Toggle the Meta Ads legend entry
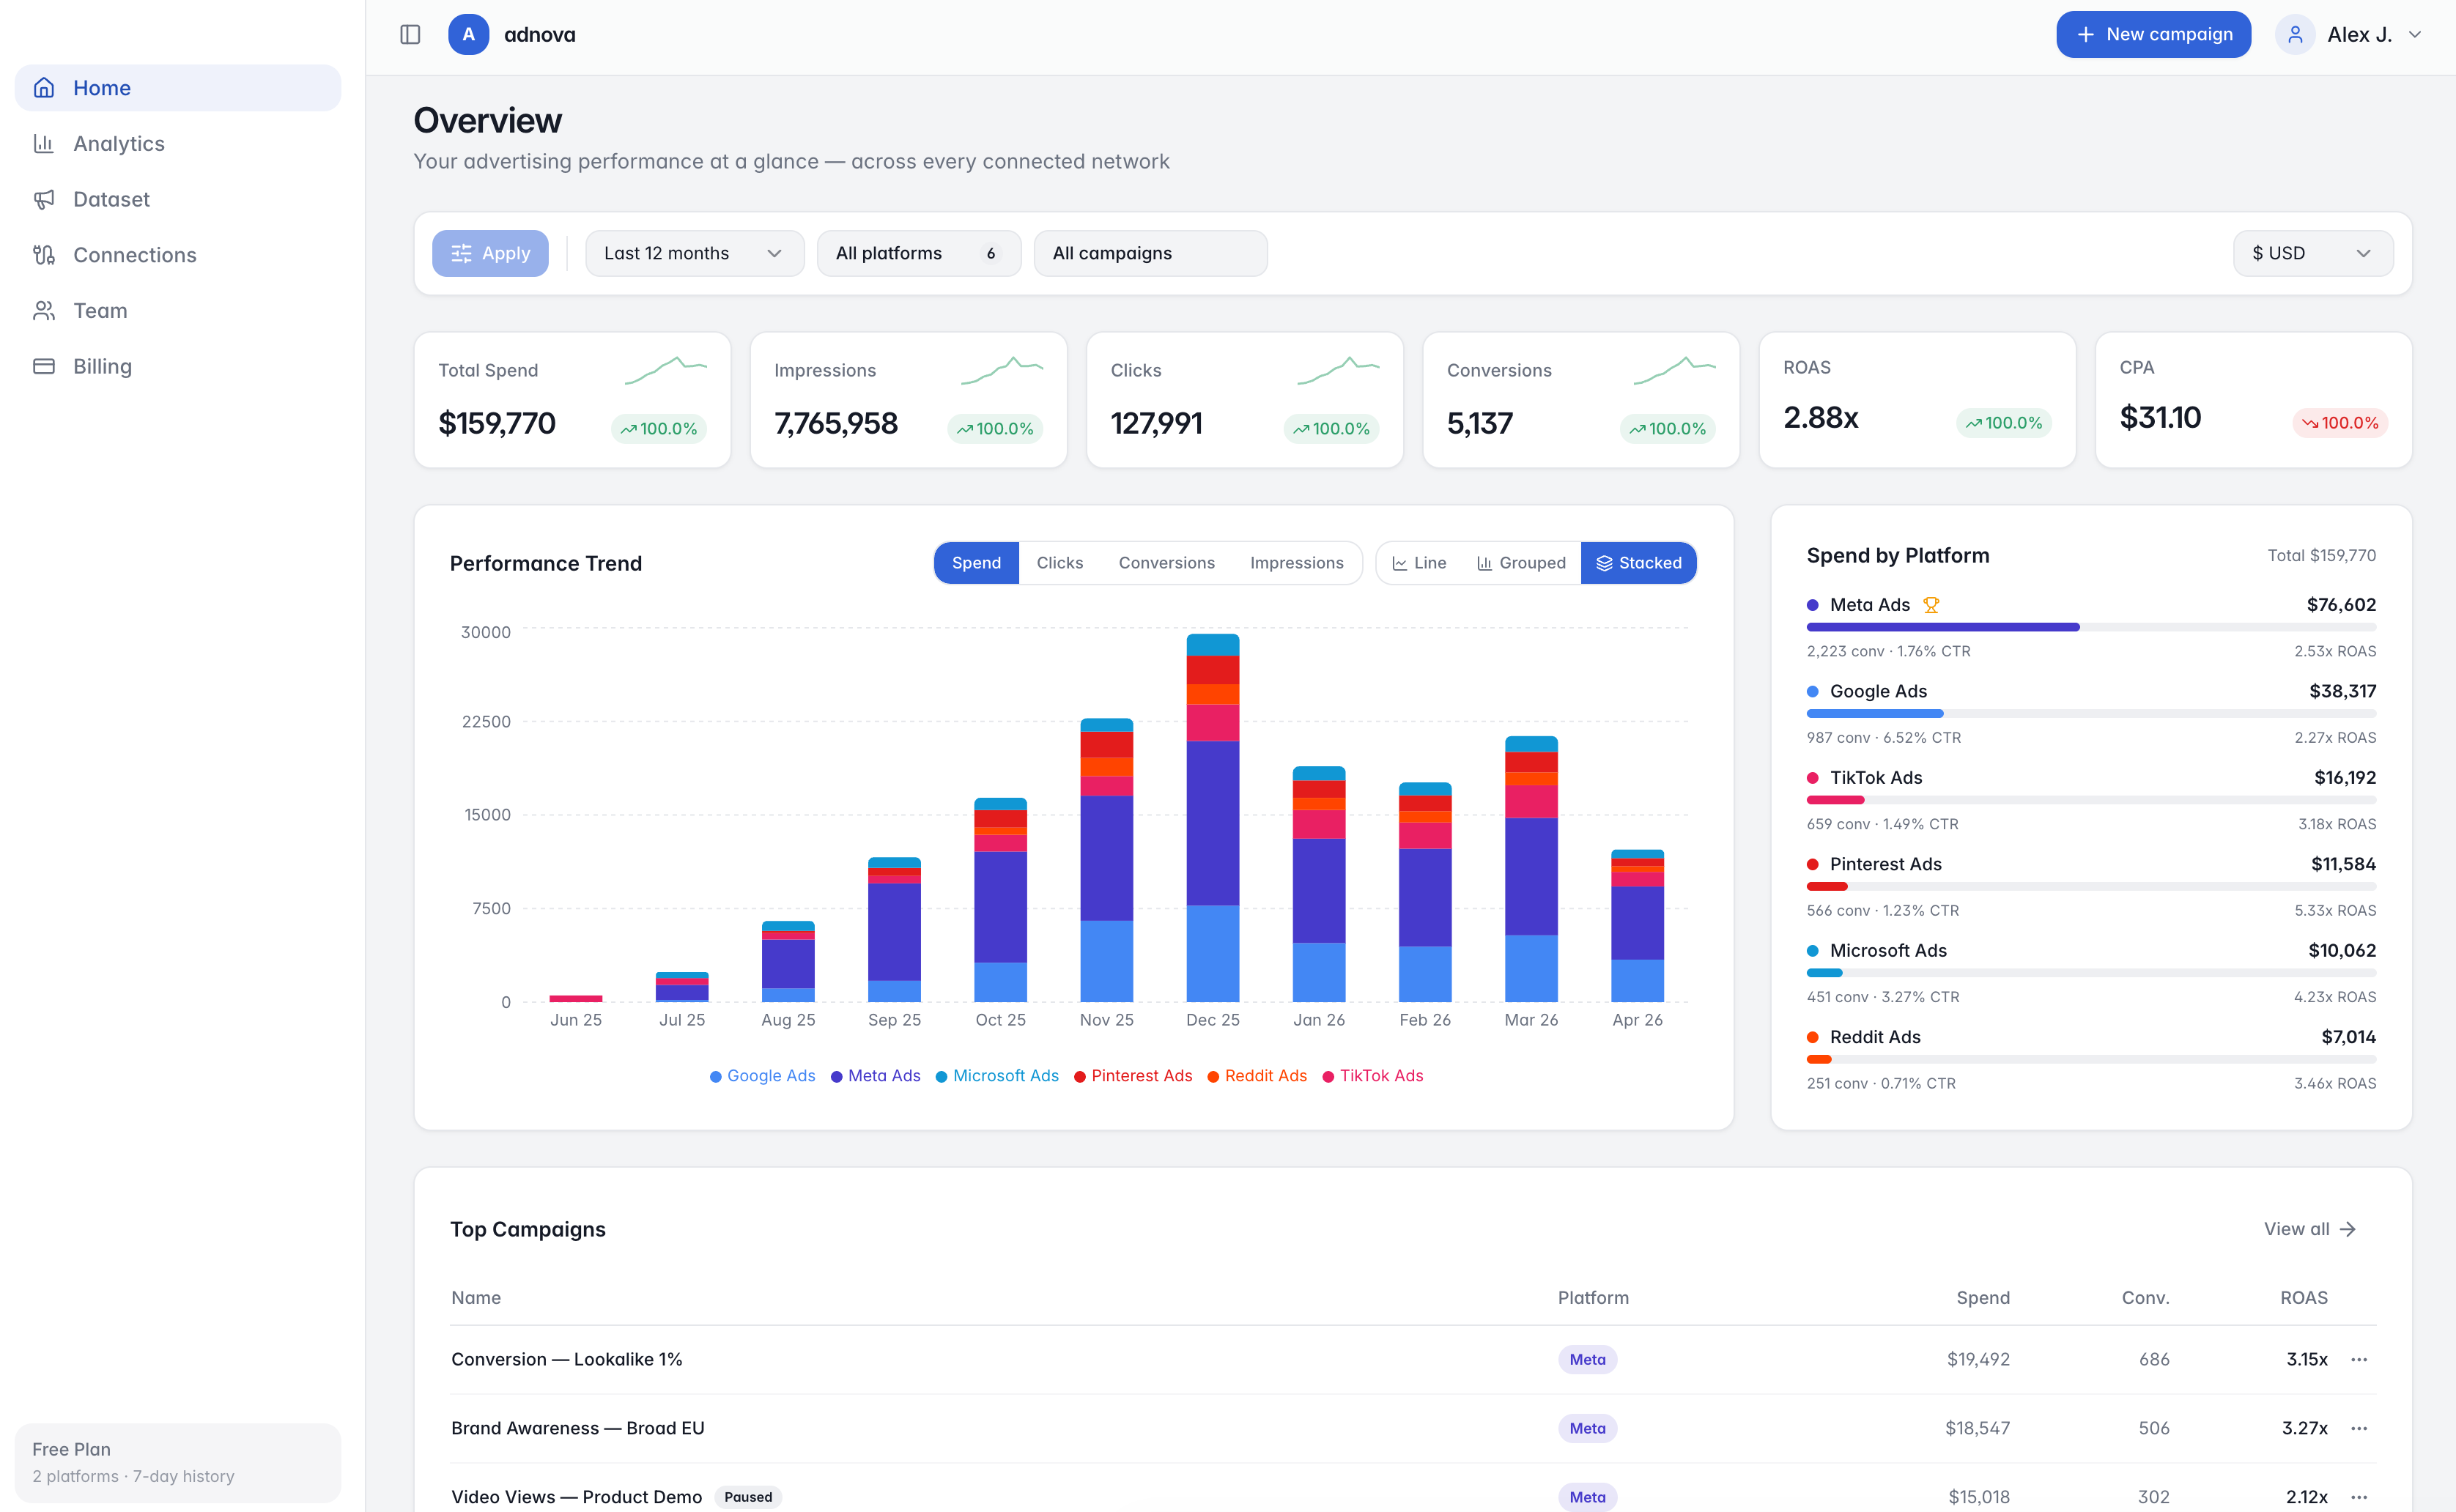Screen dimensions: 2456x1512 tap(875, 1076)
